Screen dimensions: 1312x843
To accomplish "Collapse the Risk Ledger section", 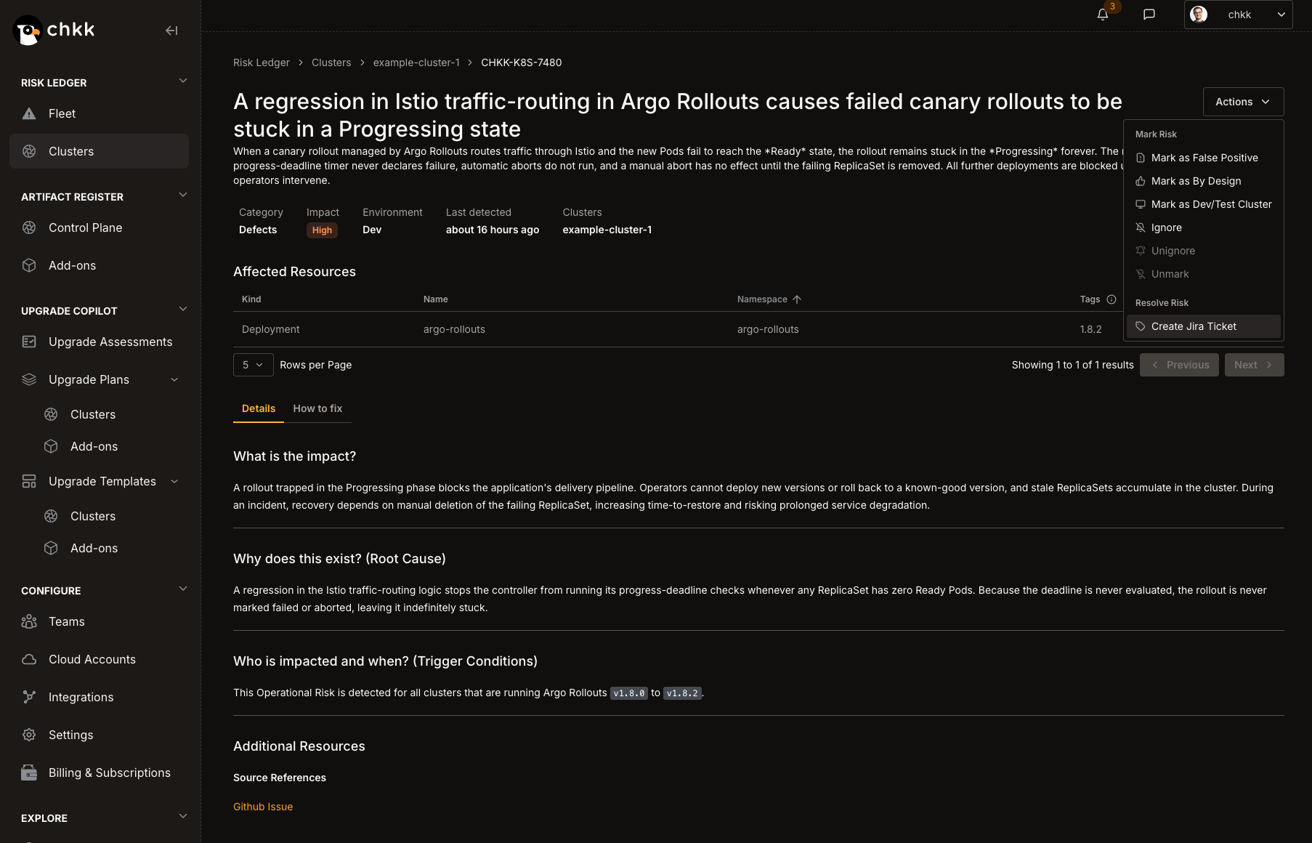I will click(x=183, y=81).
